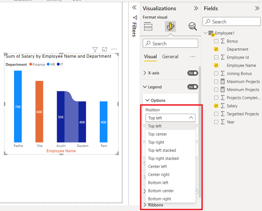262x211 pixels.
Task: Toggle the X-axis switch off
Action: (193, 73)
